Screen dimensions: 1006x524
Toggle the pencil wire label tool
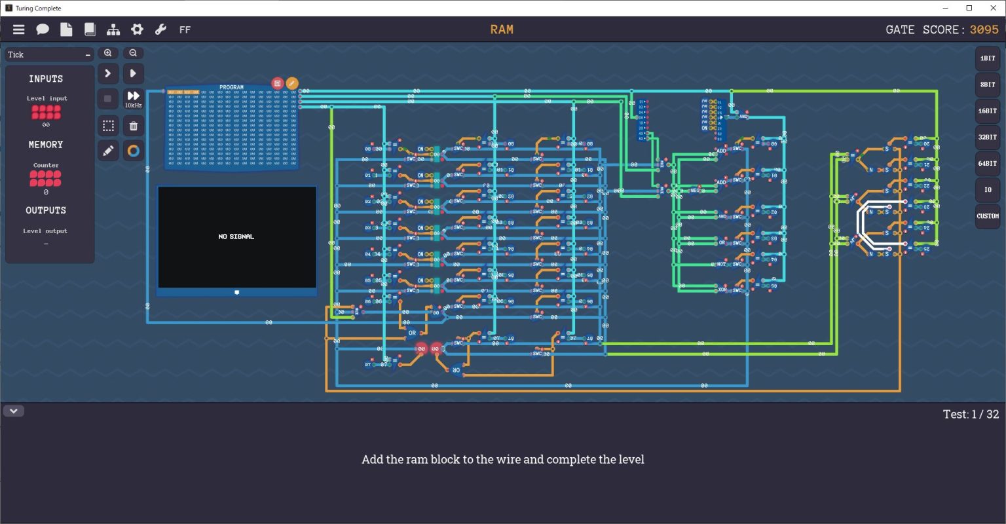coord(108,151)
